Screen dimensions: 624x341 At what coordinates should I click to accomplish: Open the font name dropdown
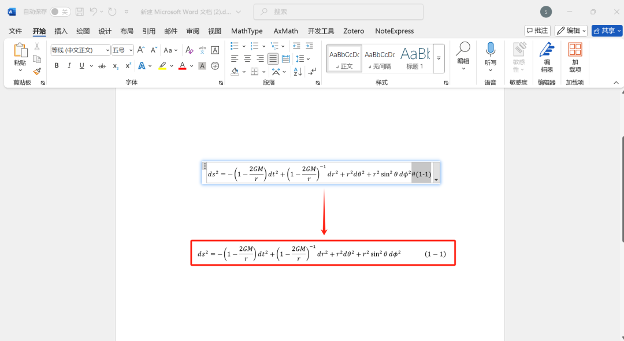(x=107, y=50)
